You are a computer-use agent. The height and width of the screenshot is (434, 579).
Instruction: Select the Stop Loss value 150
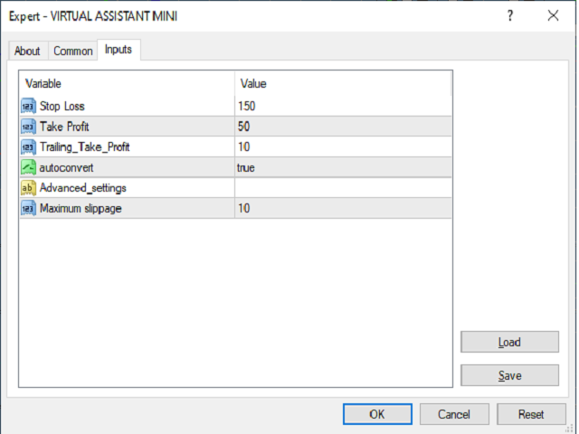[x=247, y=106]
